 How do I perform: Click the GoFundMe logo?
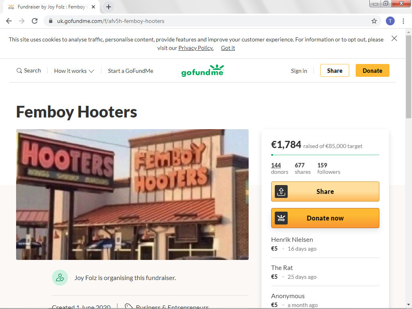click(x=203, y=71)
